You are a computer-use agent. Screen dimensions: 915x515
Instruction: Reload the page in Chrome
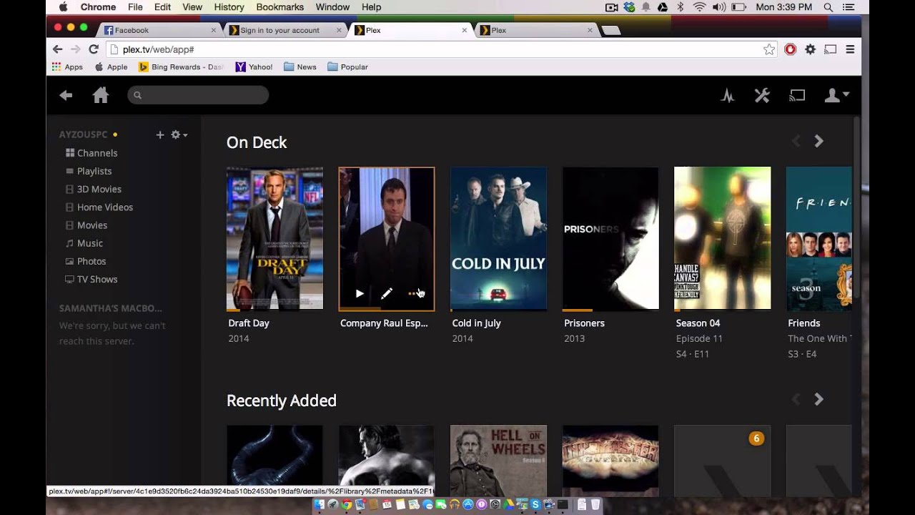pyautogui.click(x=93, y=49)
